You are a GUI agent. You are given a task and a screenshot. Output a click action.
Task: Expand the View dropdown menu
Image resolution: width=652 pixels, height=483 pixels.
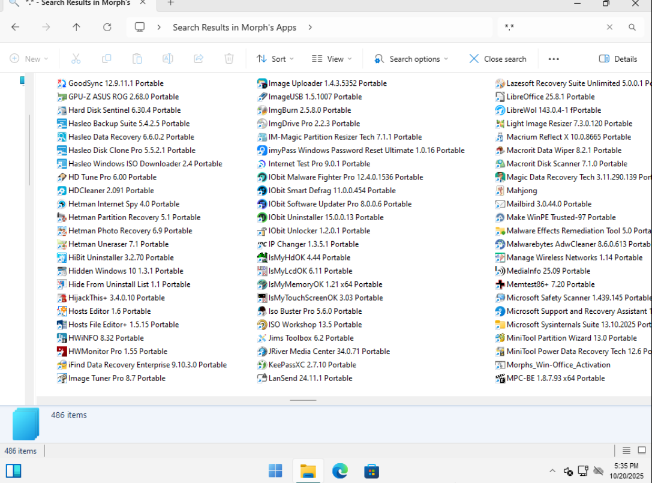point(332,59)
